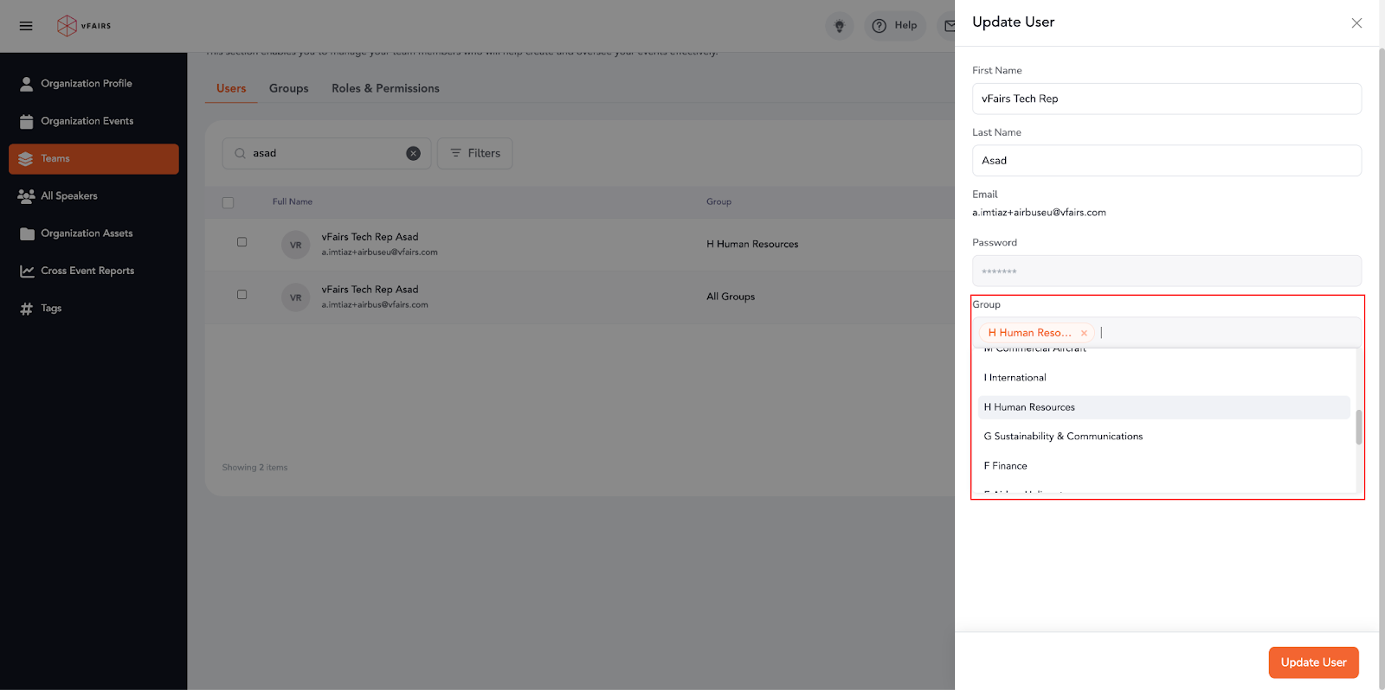Open Tags from the sidebar
The image size is (1385, 690).
click(x=51, y=309)
